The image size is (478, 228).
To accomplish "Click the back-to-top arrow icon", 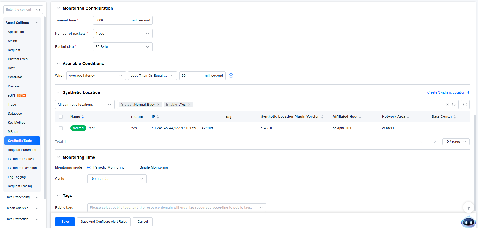I will point(468,208).
